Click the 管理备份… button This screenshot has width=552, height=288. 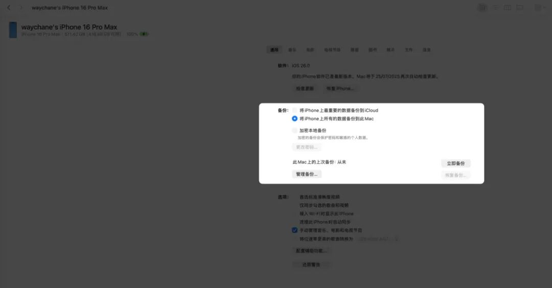(x=307, y=175)
